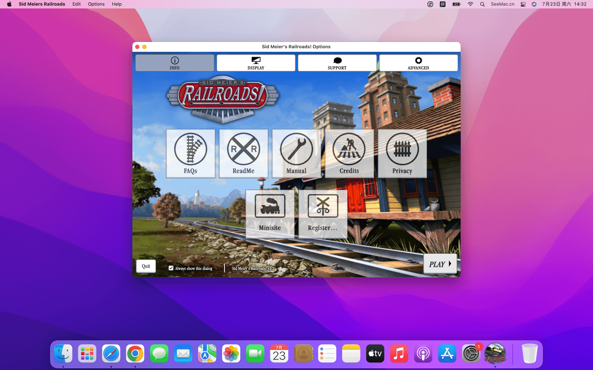This screenshot has height=370, width=593.
Task: Open the Edit menu
Action: click(77, 4)
